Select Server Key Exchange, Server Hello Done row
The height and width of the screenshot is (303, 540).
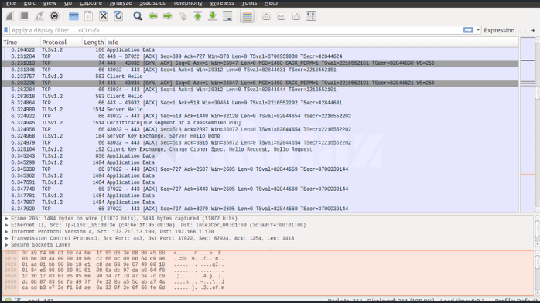coord(261,136)
